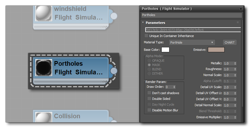Click the Roughness spinner arrows

[235, 69]
